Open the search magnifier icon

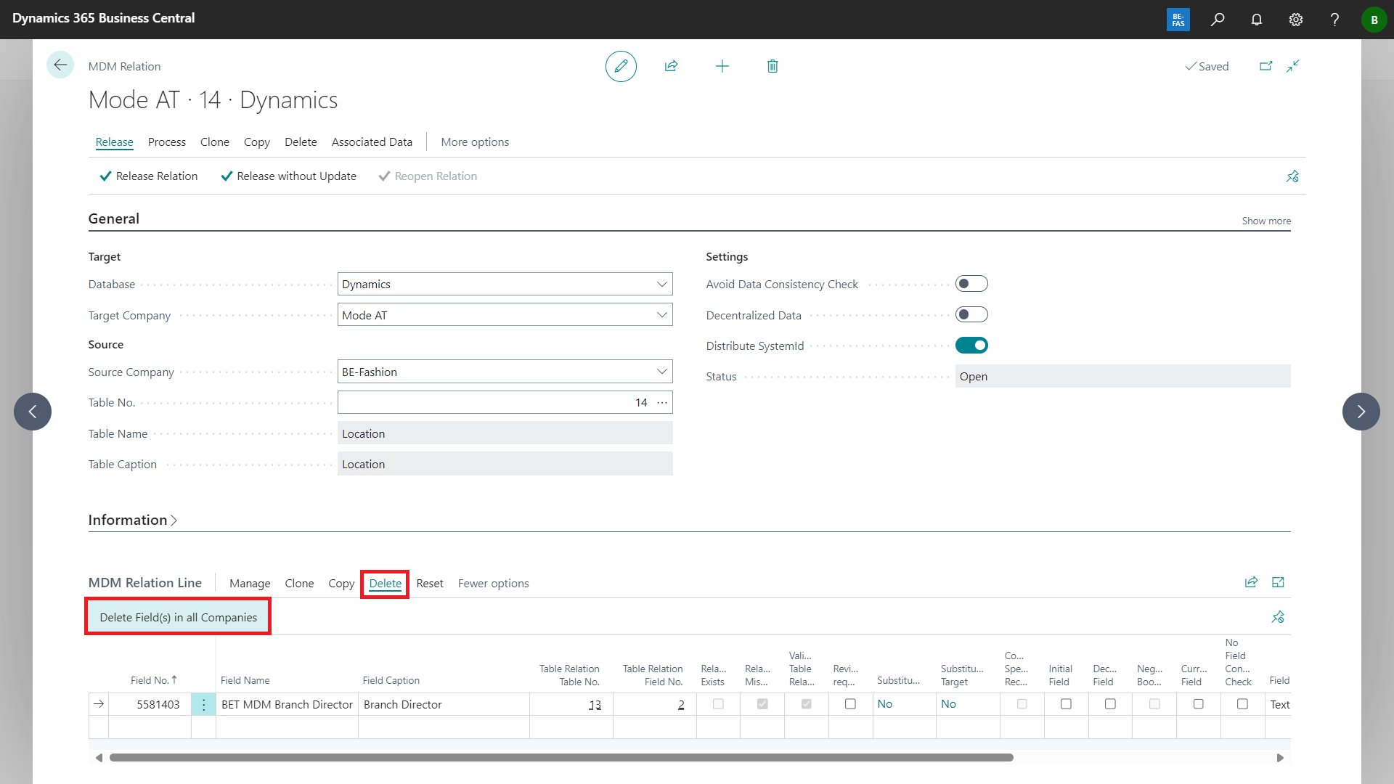click(x=1218, y=20)
